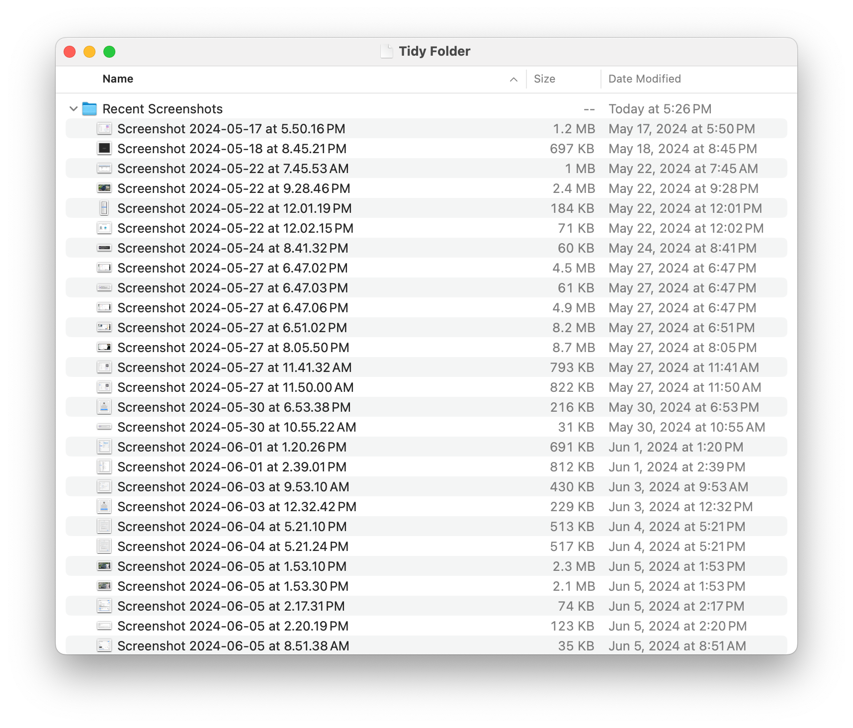This screenshot has width=853, height=728.
Task: Select file name Screenshot 2024-06-05 at 1.53.30 PM
Action: point(233,586)
